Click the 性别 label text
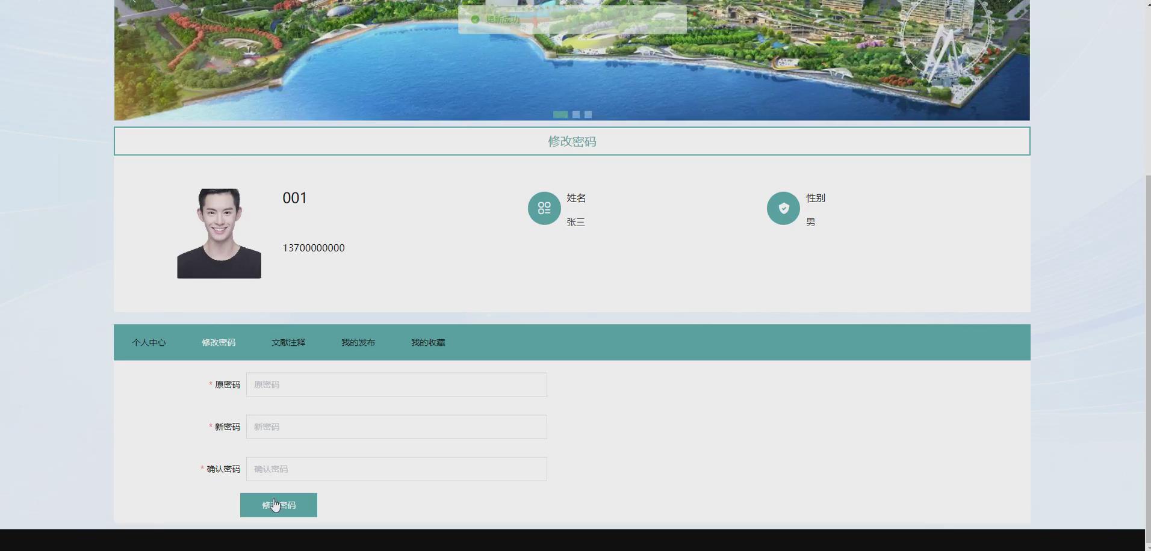This screenshot has height=551, width=1151. 816,198
